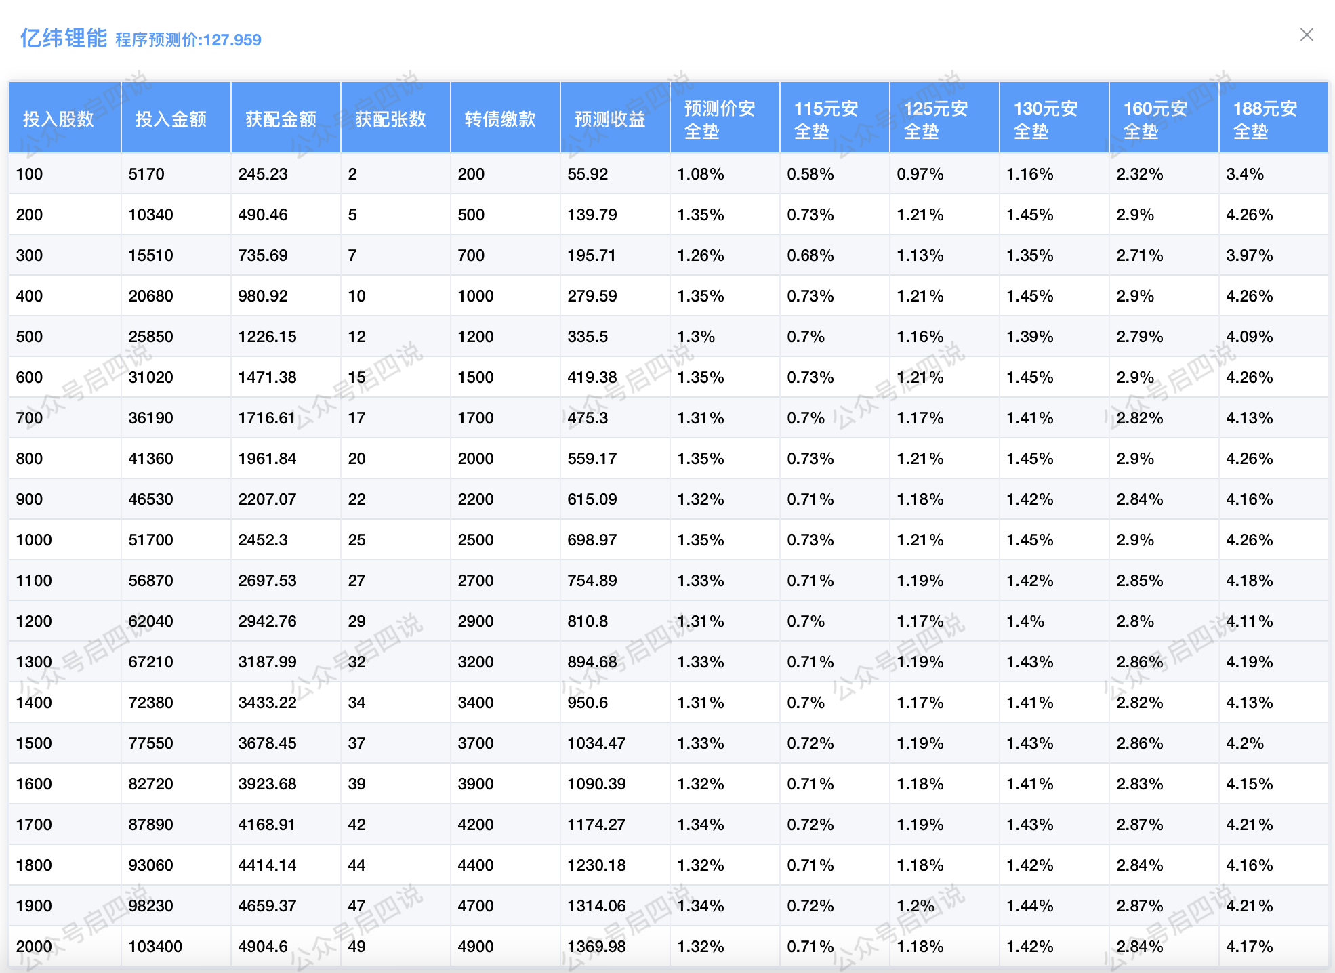Click the 预测收益 column header
This screenshot has height=973, width=1335.
coord(610,119)
